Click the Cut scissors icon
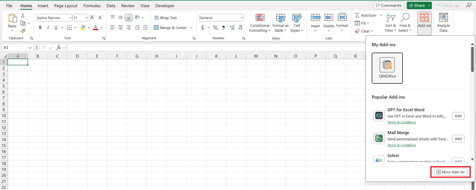 click(x=23, y=15)
